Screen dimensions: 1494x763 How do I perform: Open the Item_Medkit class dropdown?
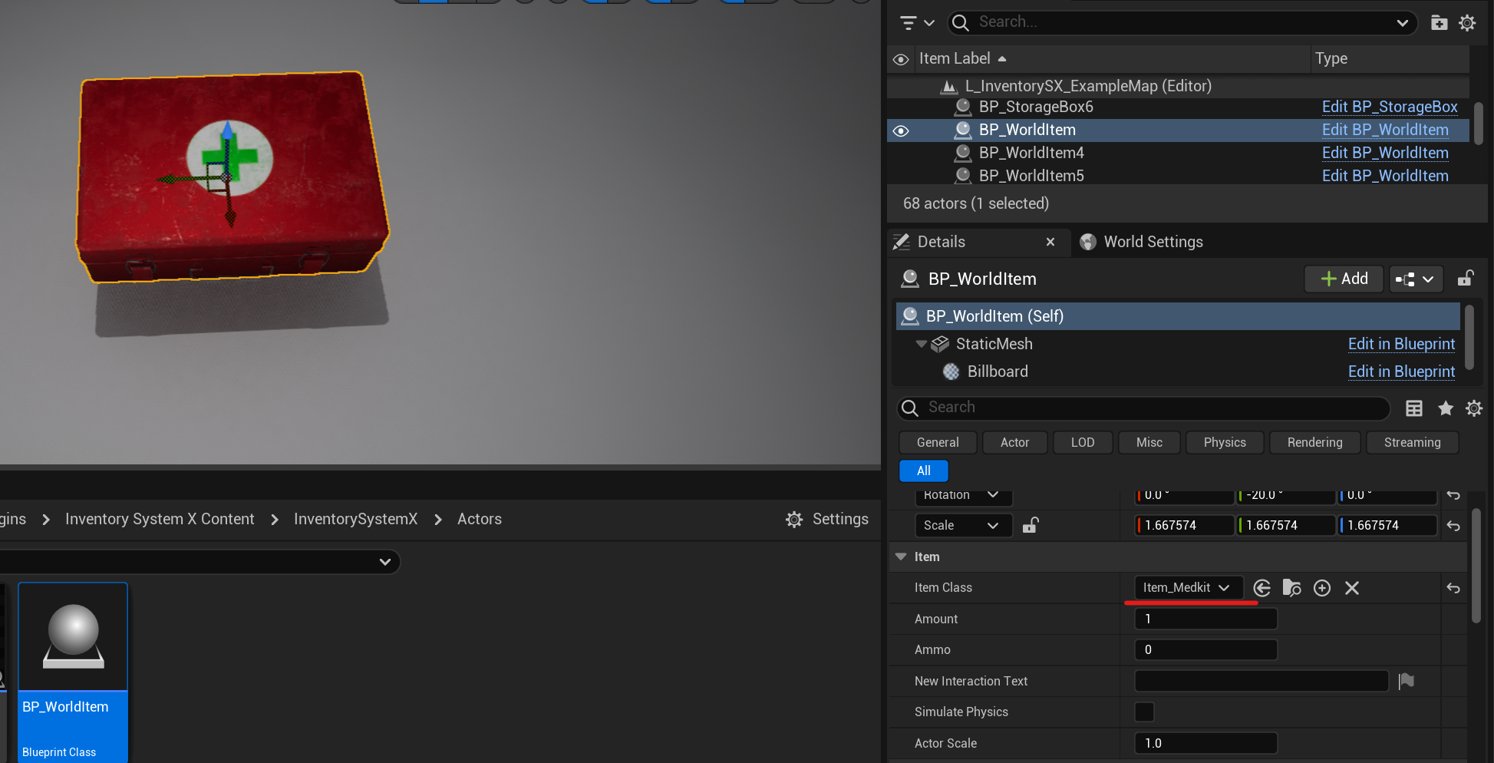[x=1189, y=588]
